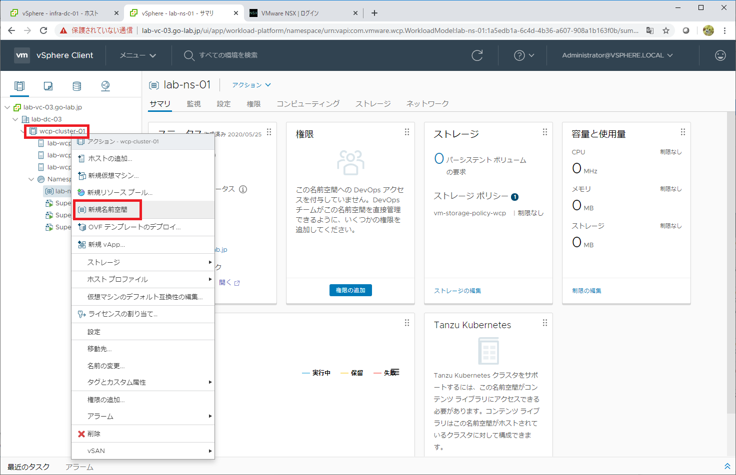
Task: Choose 権限の追加 in context menu
Action: [x=143, y=400]
